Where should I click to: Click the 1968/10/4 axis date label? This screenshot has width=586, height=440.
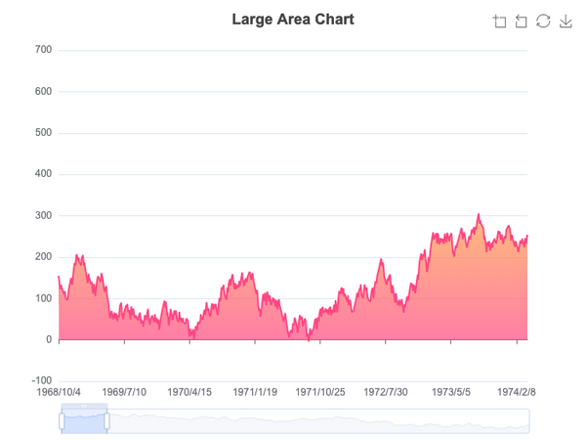coord(59,392)
